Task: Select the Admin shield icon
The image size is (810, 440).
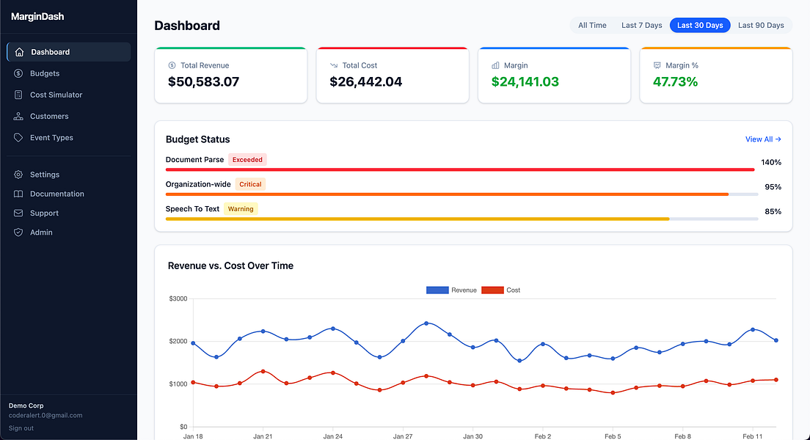Action: (x=18, y=232)
